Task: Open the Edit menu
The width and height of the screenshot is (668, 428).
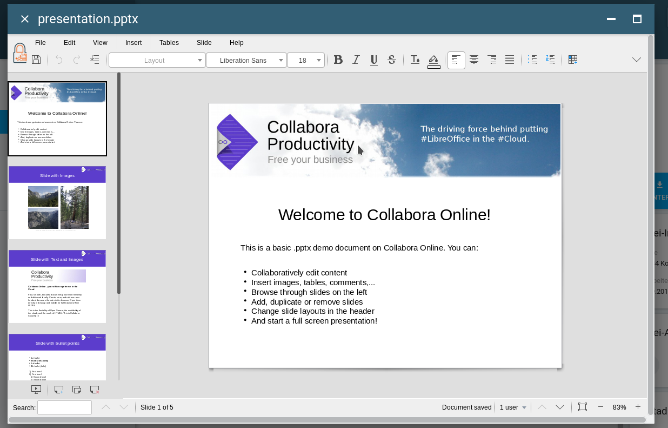Action: pyautogui.click(x=70, y=43)
